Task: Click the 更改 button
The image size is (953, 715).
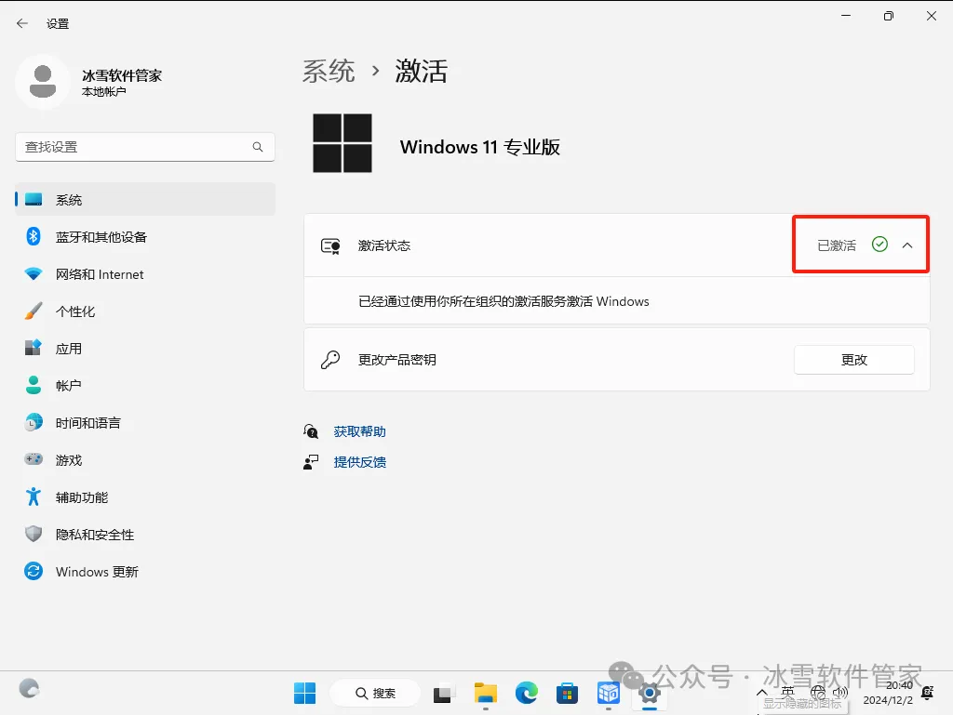Action: coord(854,360)
